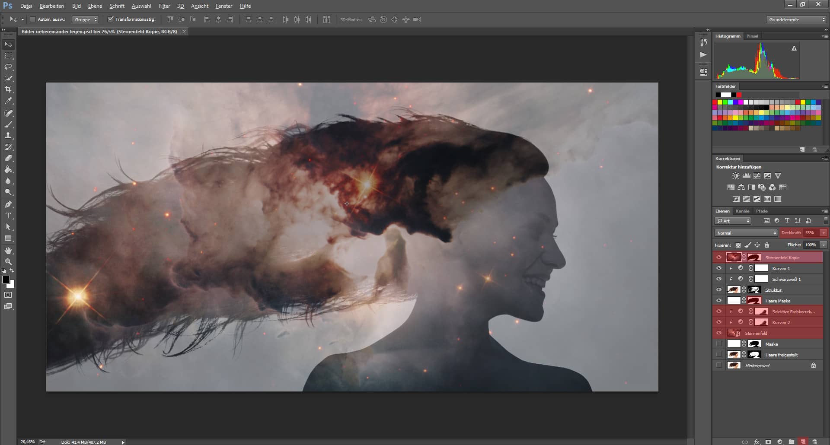The image size is (830, 445).
Task: Open the Filter menu
Action: click(164, 6)
